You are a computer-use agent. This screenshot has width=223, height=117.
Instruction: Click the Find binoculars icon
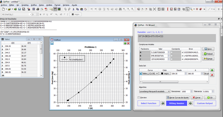tap(120, 9)
